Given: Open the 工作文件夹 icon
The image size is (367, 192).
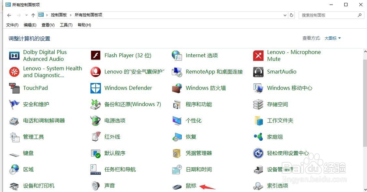Looking at the screenshot, I should point(258,120).
